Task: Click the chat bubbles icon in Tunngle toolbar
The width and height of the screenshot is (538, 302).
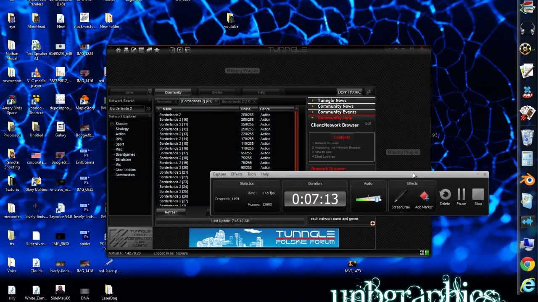Action: pyautogui.click(x=149, y=50)
